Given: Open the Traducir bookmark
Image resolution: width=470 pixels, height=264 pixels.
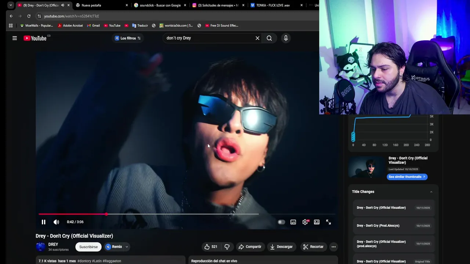Looking at the screenshot, I should click(140, 26).
